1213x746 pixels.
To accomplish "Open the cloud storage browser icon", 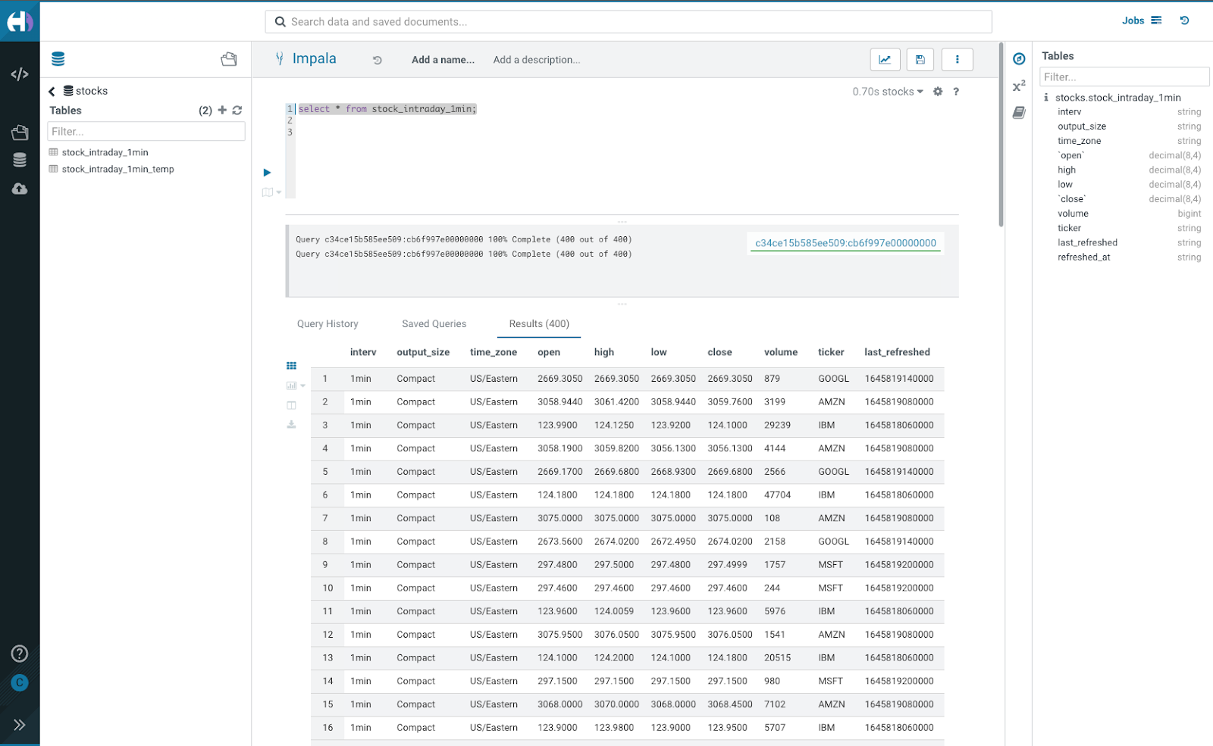I will (20, 189).
